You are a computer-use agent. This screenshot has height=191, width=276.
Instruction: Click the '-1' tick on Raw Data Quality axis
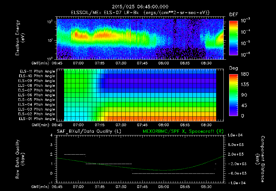click(50, 183)
